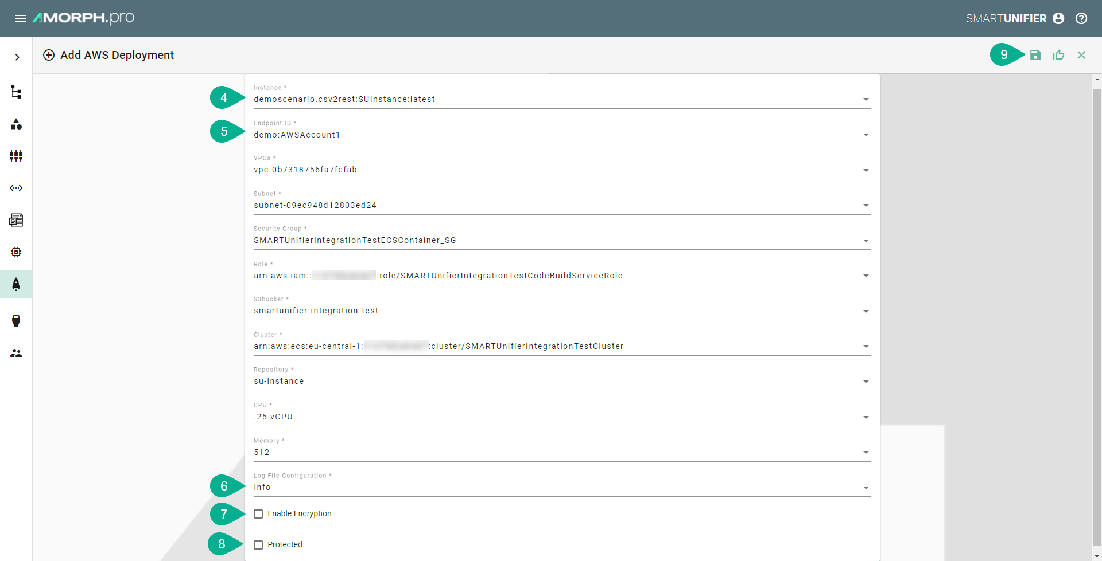
Task: Save the AWS deployment with the disk icon
Action: 1035,55
